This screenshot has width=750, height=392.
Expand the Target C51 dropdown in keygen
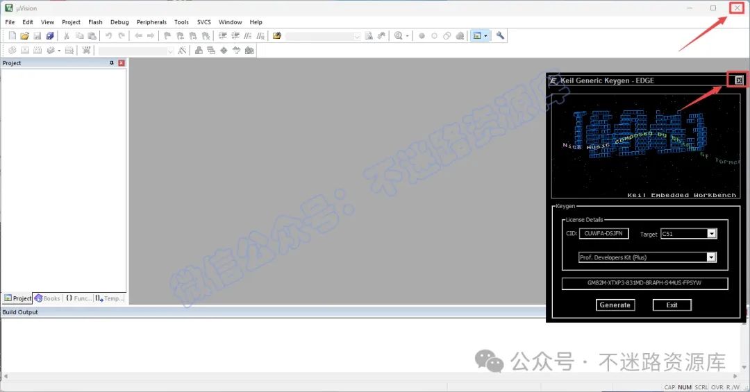[x=712, y=233]
